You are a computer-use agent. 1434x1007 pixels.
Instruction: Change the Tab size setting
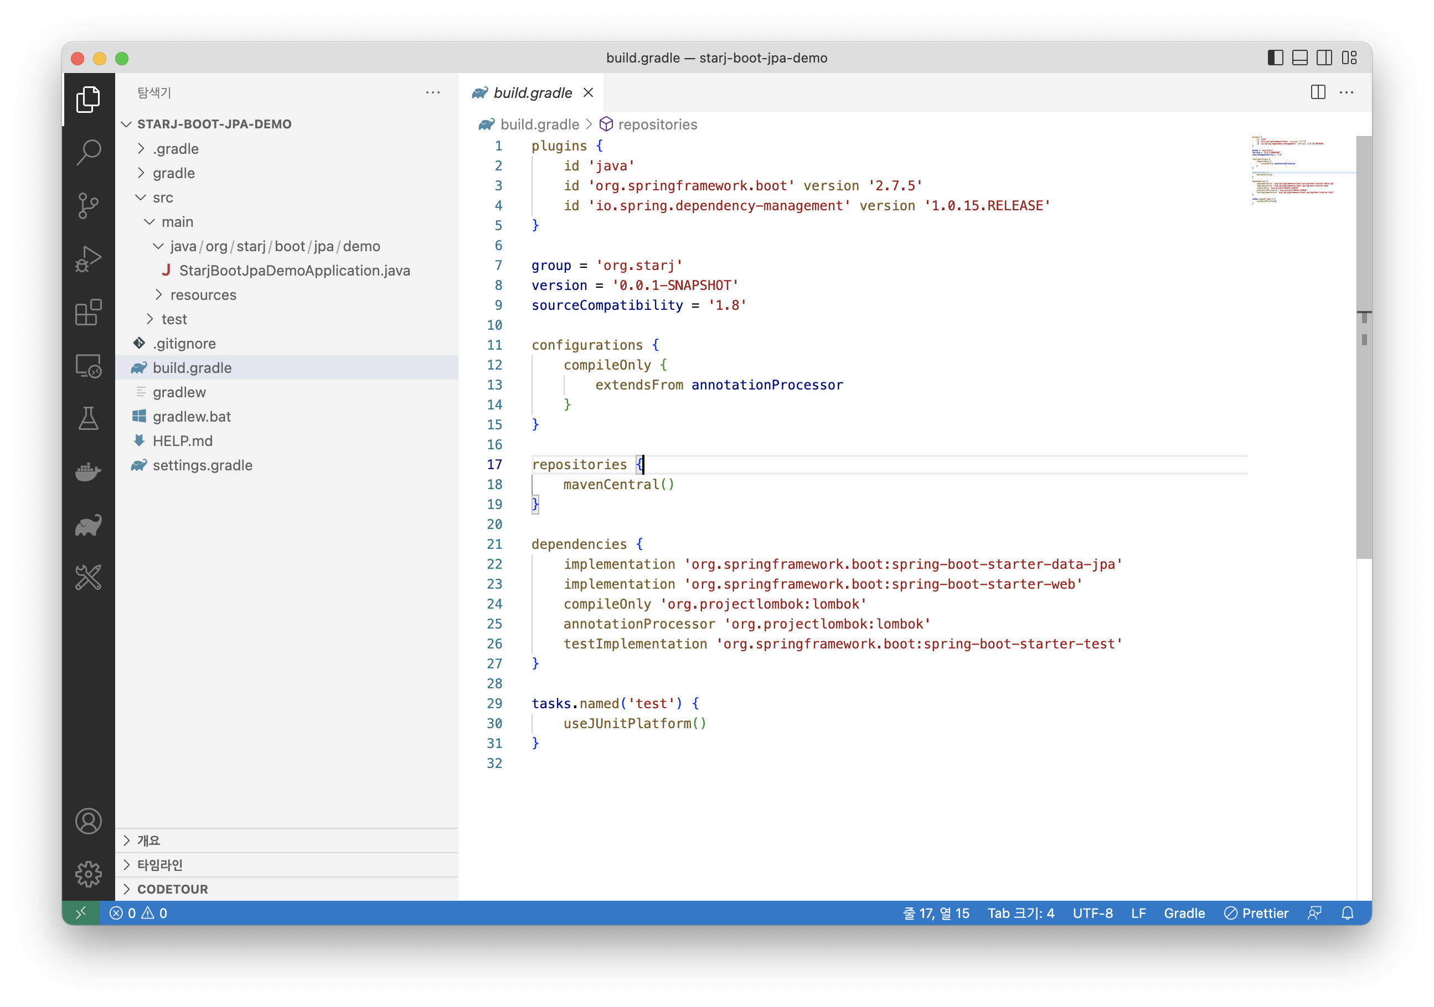1020,913
